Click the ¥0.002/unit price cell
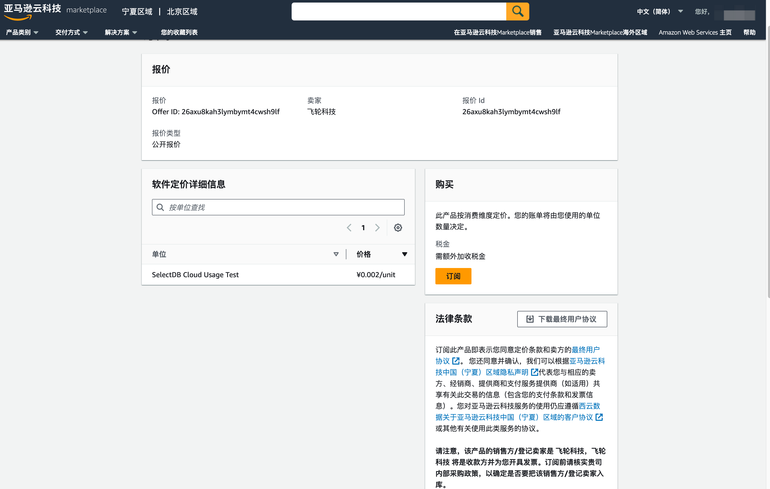Screen dimensions: 770x489 pyautogui.click(x=376, y=275)
